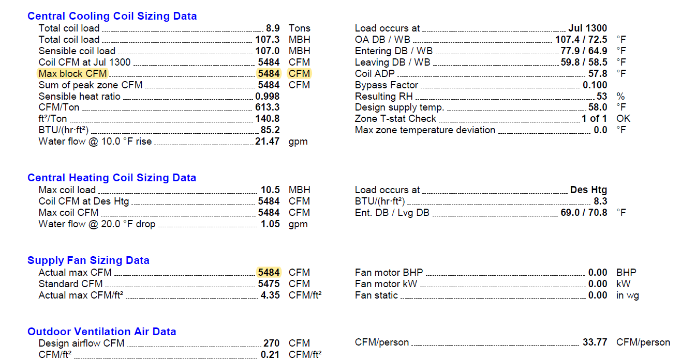This screenshot has width=696, height=360.
Task: Select the 8.3 heating BTU/(hr·ft²) value
Action: click(x=601, y=201)
